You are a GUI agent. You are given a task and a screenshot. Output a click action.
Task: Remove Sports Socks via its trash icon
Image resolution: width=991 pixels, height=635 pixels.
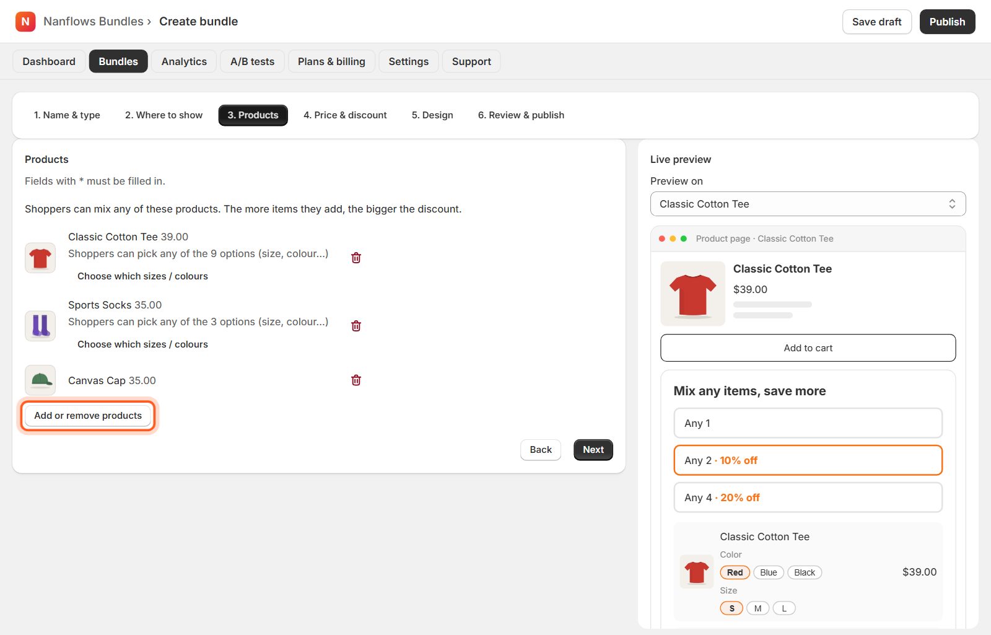tap(356, 326)
